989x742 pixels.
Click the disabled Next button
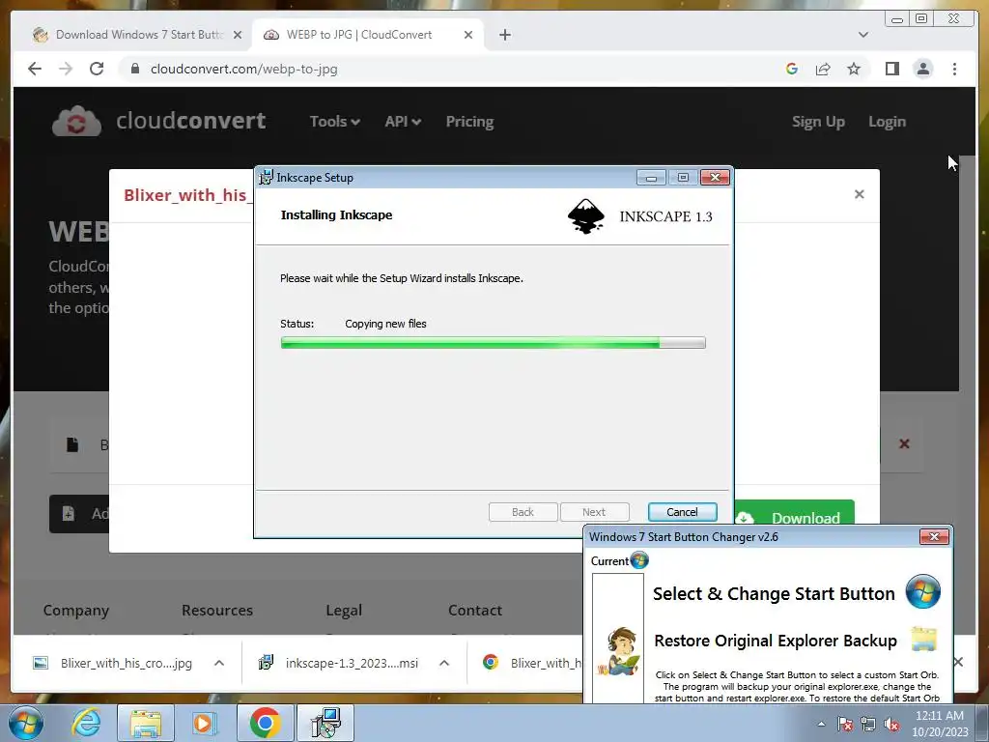[x=594, y=512]
